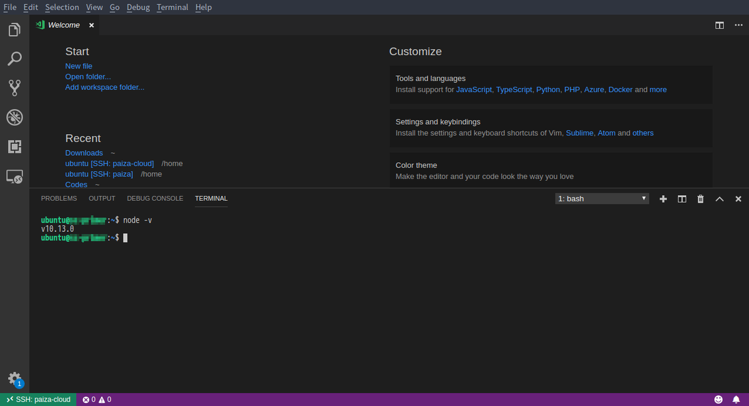Click the errors and warnings status indicator
This screenshot has height=406, width=749.
pyautogui.click(x=97, y=399)
